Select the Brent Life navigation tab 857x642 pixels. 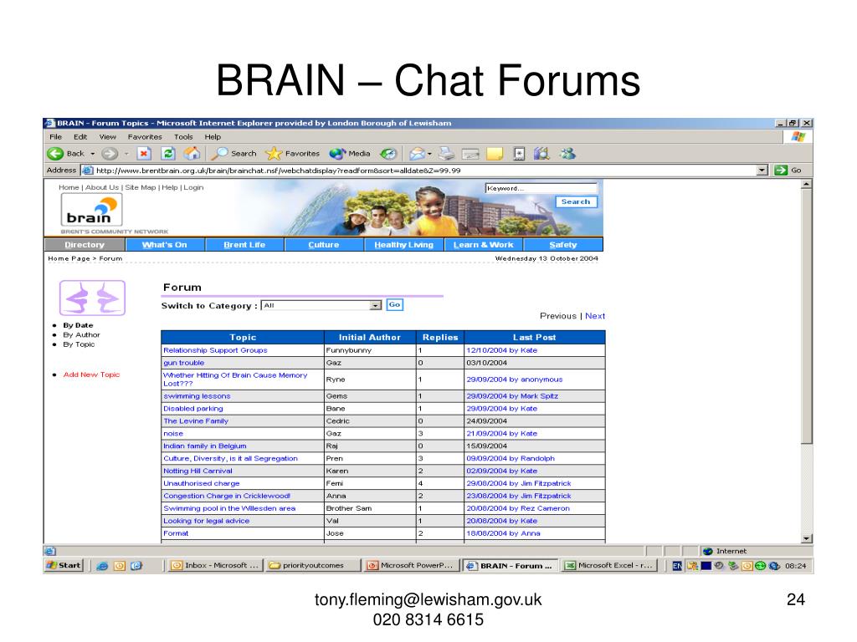(x=244, y=245)
